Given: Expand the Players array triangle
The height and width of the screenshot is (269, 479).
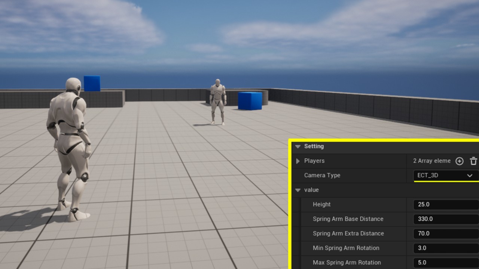Looking at the screenshot, I should pyautogui.click(x=298, y=161).
